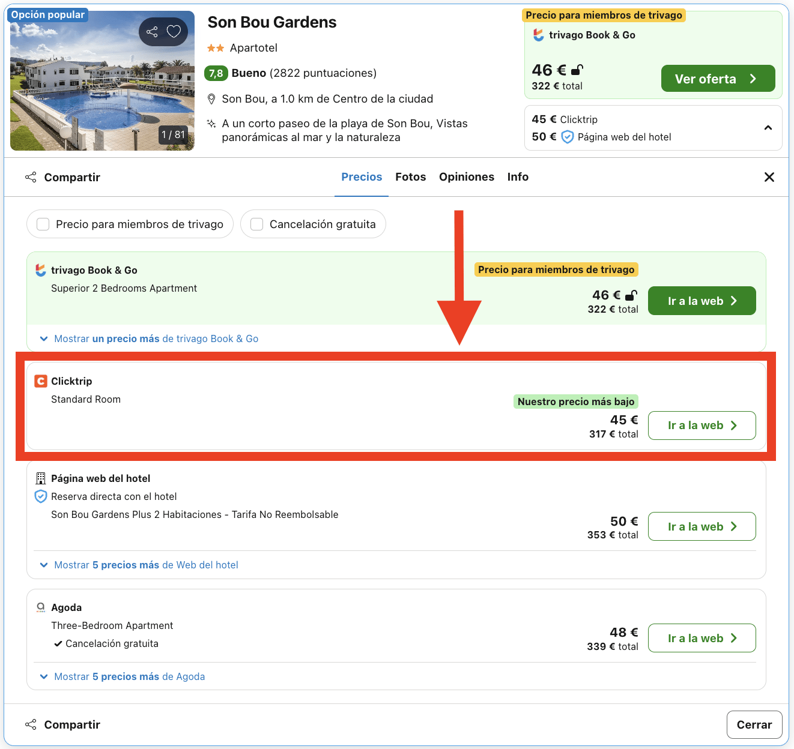This screenshot has height=749, width=794.
Task: Click the shield icon by Reserva directa
Action: [41, 496]
